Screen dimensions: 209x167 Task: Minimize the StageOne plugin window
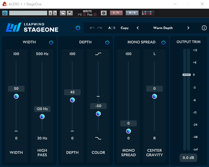[175, 4]
